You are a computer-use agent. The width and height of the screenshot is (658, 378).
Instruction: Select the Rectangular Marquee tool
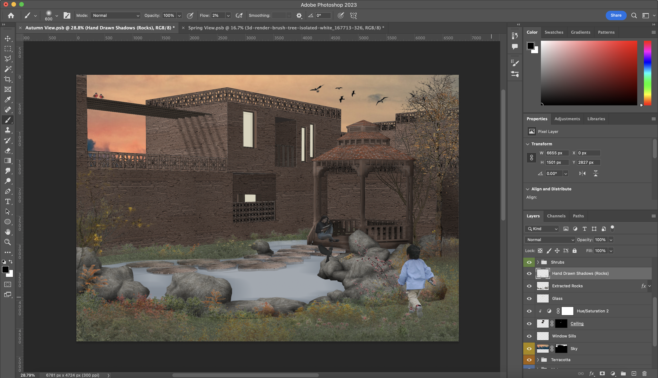click(8, 49)
